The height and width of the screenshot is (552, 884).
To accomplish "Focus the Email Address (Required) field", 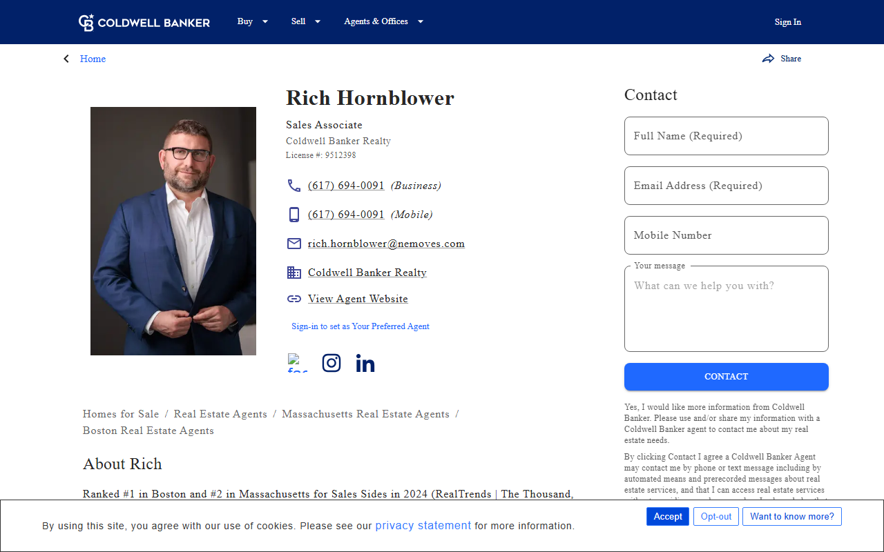I will pos(727,186).
